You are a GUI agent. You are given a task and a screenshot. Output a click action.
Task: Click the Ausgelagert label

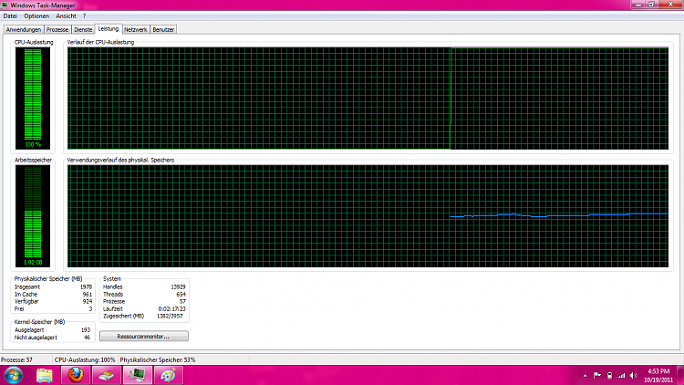(29, 330)
